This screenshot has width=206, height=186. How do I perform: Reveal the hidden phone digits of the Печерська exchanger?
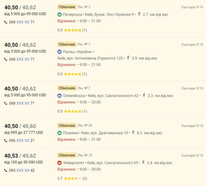(x=23, y=22)
